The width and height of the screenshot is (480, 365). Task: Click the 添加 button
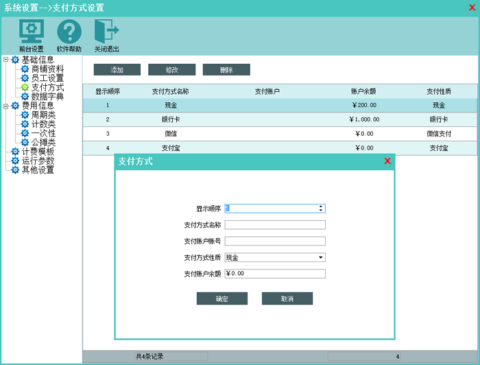[117, 70]
